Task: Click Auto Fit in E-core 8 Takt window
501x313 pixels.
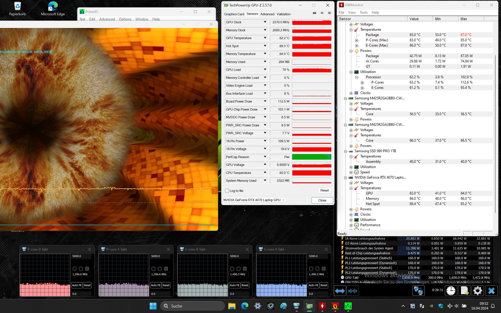Action: tap(234, 285)
